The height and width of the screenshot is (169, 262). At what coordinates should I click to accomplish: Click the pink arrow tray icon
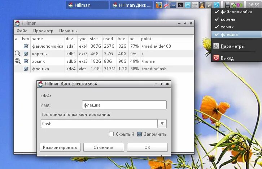[239, 5]
